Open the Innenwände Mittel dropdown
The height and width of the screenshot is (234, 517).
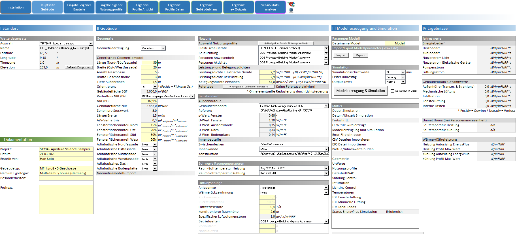[326, 149]
